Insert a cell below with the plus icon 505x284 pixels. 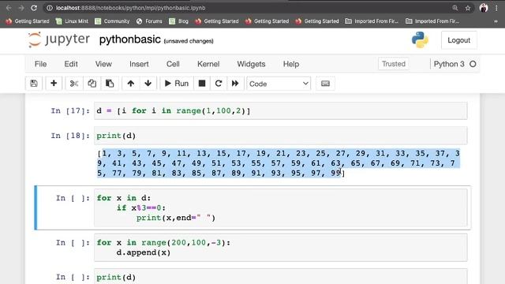point(54,84)
